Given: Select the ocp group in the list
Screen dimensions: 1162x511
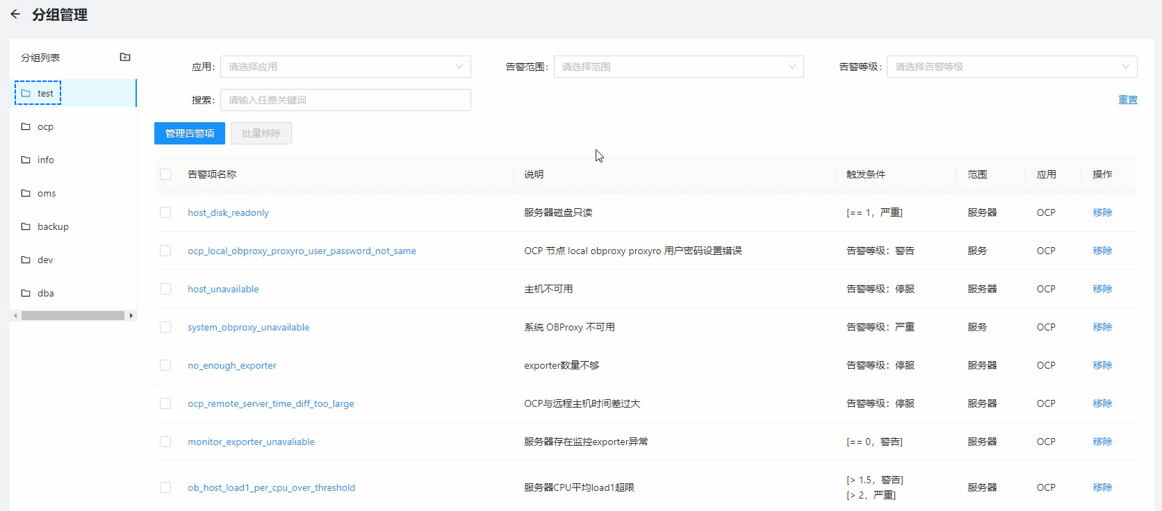Looking at the screenshot, I should (73, 126).
